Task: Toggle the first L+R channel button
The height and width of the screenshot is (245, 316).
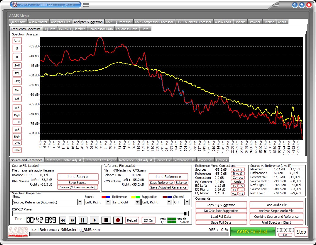Action: [x=17, y=122]
